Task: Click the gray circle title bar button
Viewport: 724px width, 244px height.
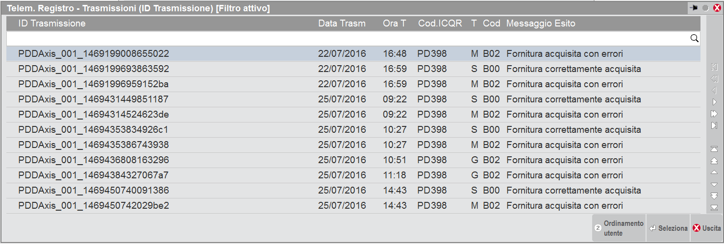Action: tap(706, 8)
